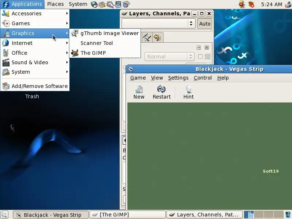This screenshot has width=292, height=219.
Task: Open the Blackjack View menu
Action: click(x=157, y=78)
